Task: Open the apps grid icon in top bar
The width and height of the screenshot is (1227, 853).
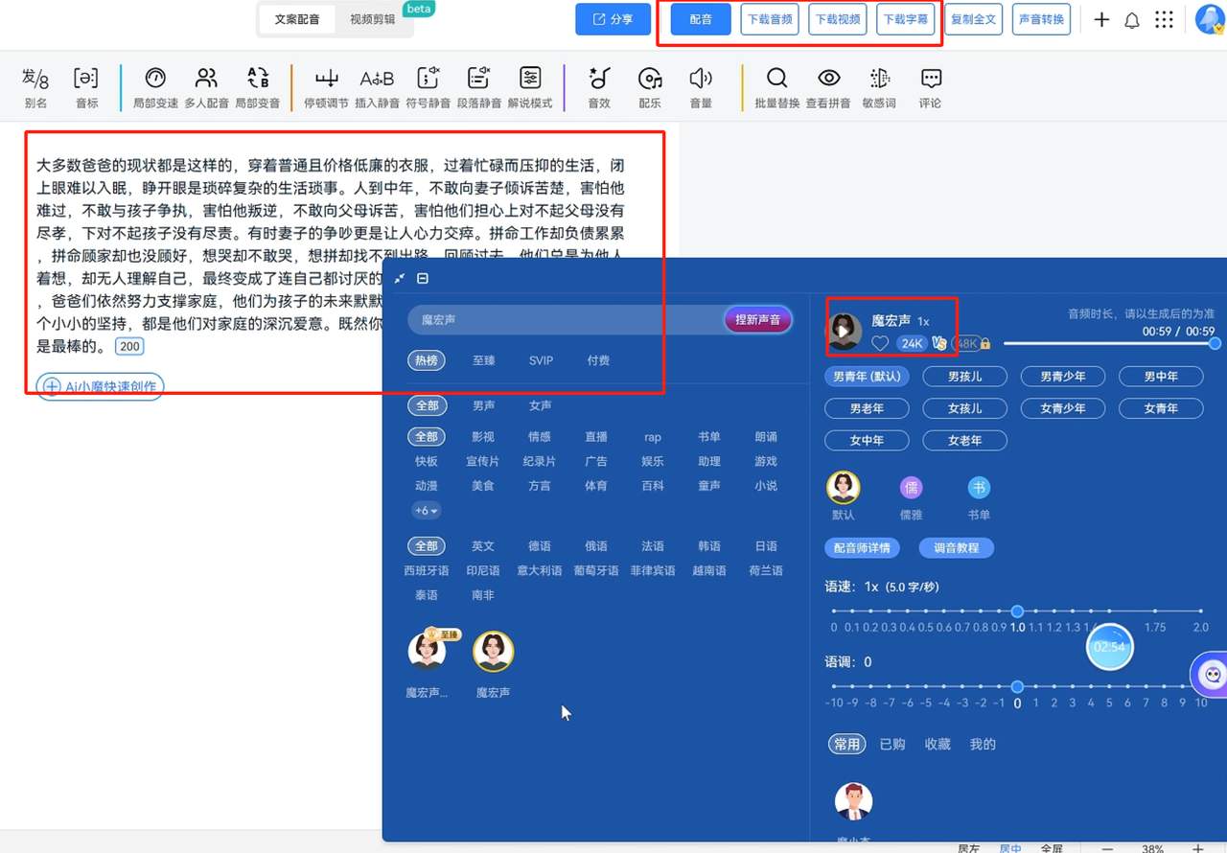Action: [1164, 19]
